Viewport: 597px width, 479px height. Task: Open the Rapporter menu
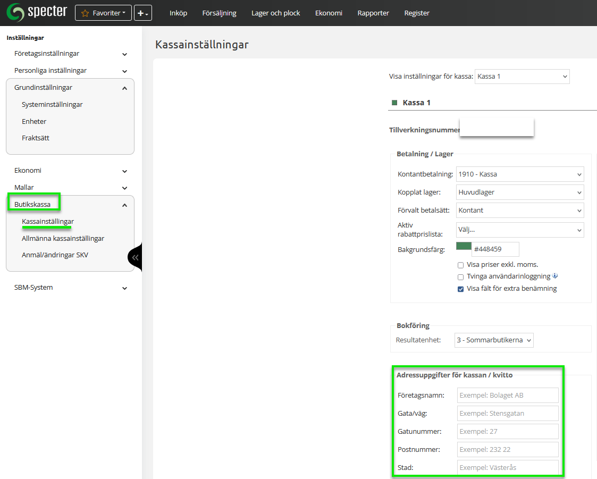tap(373, 13)
